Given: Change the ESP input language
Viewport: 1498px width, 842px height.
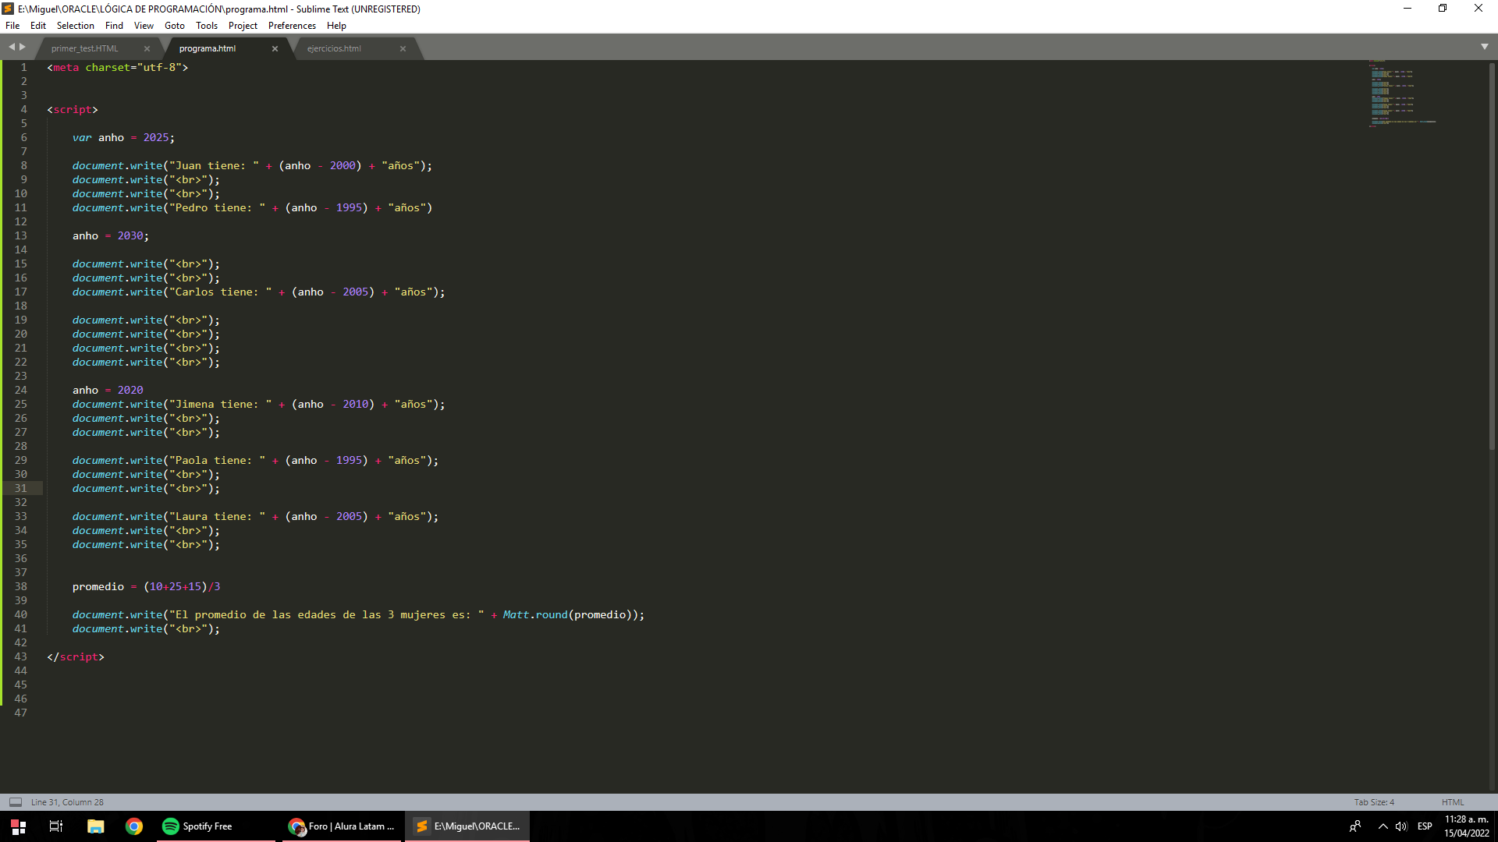Looking at the screenshot, I should [x=1425, y=826].
